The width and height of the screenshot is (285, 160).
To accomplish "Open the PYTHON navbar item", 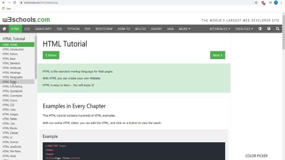I will [73, 28].
